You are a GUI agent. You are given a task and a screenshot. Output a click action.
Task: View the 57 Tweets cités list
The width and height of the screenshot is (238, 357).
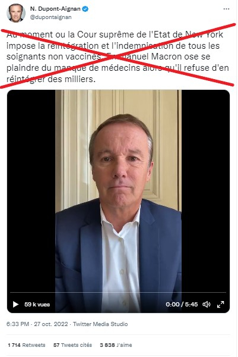(x=72, y=345)
